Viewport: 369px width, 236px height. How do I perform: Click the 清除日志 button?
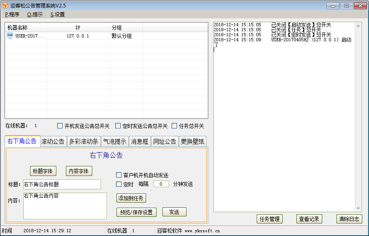tap(349, 219)
